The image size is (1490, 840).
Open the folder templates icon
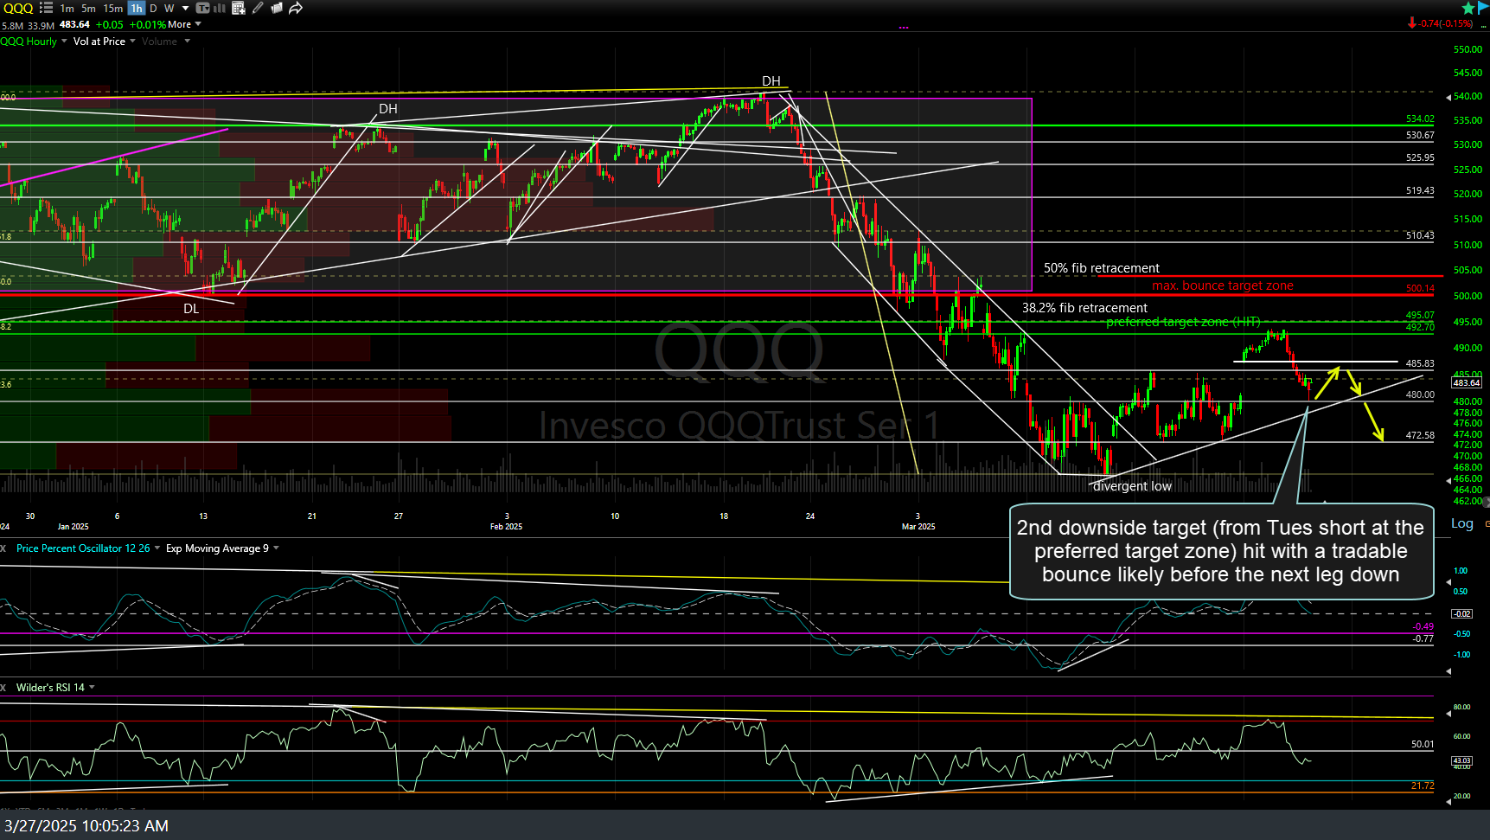pyautogui.click(x=277, y=8)
